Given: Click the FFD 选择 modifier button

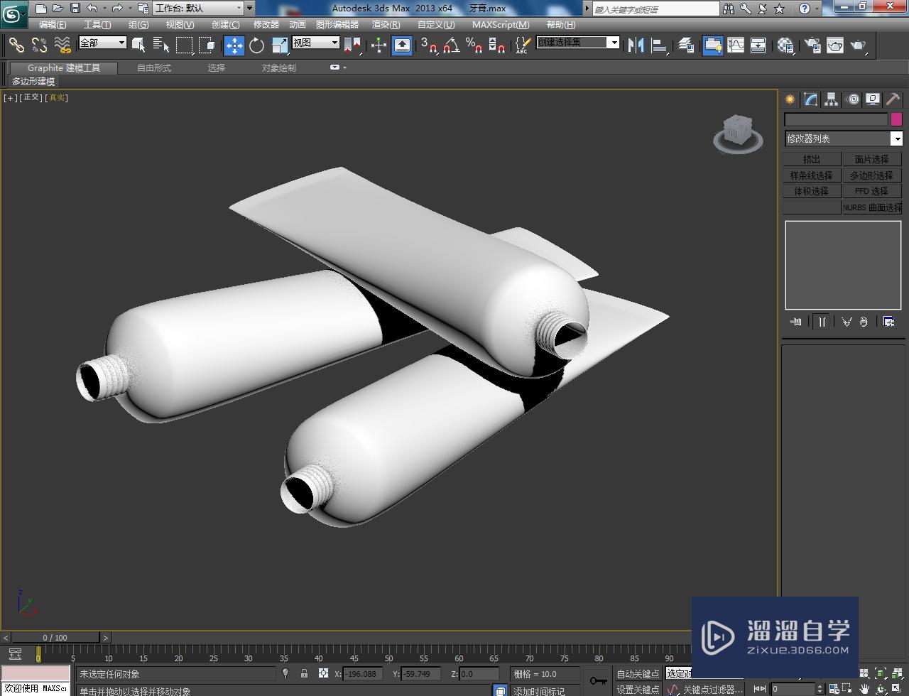Looking at the screenshot, I should coord(871,191).
